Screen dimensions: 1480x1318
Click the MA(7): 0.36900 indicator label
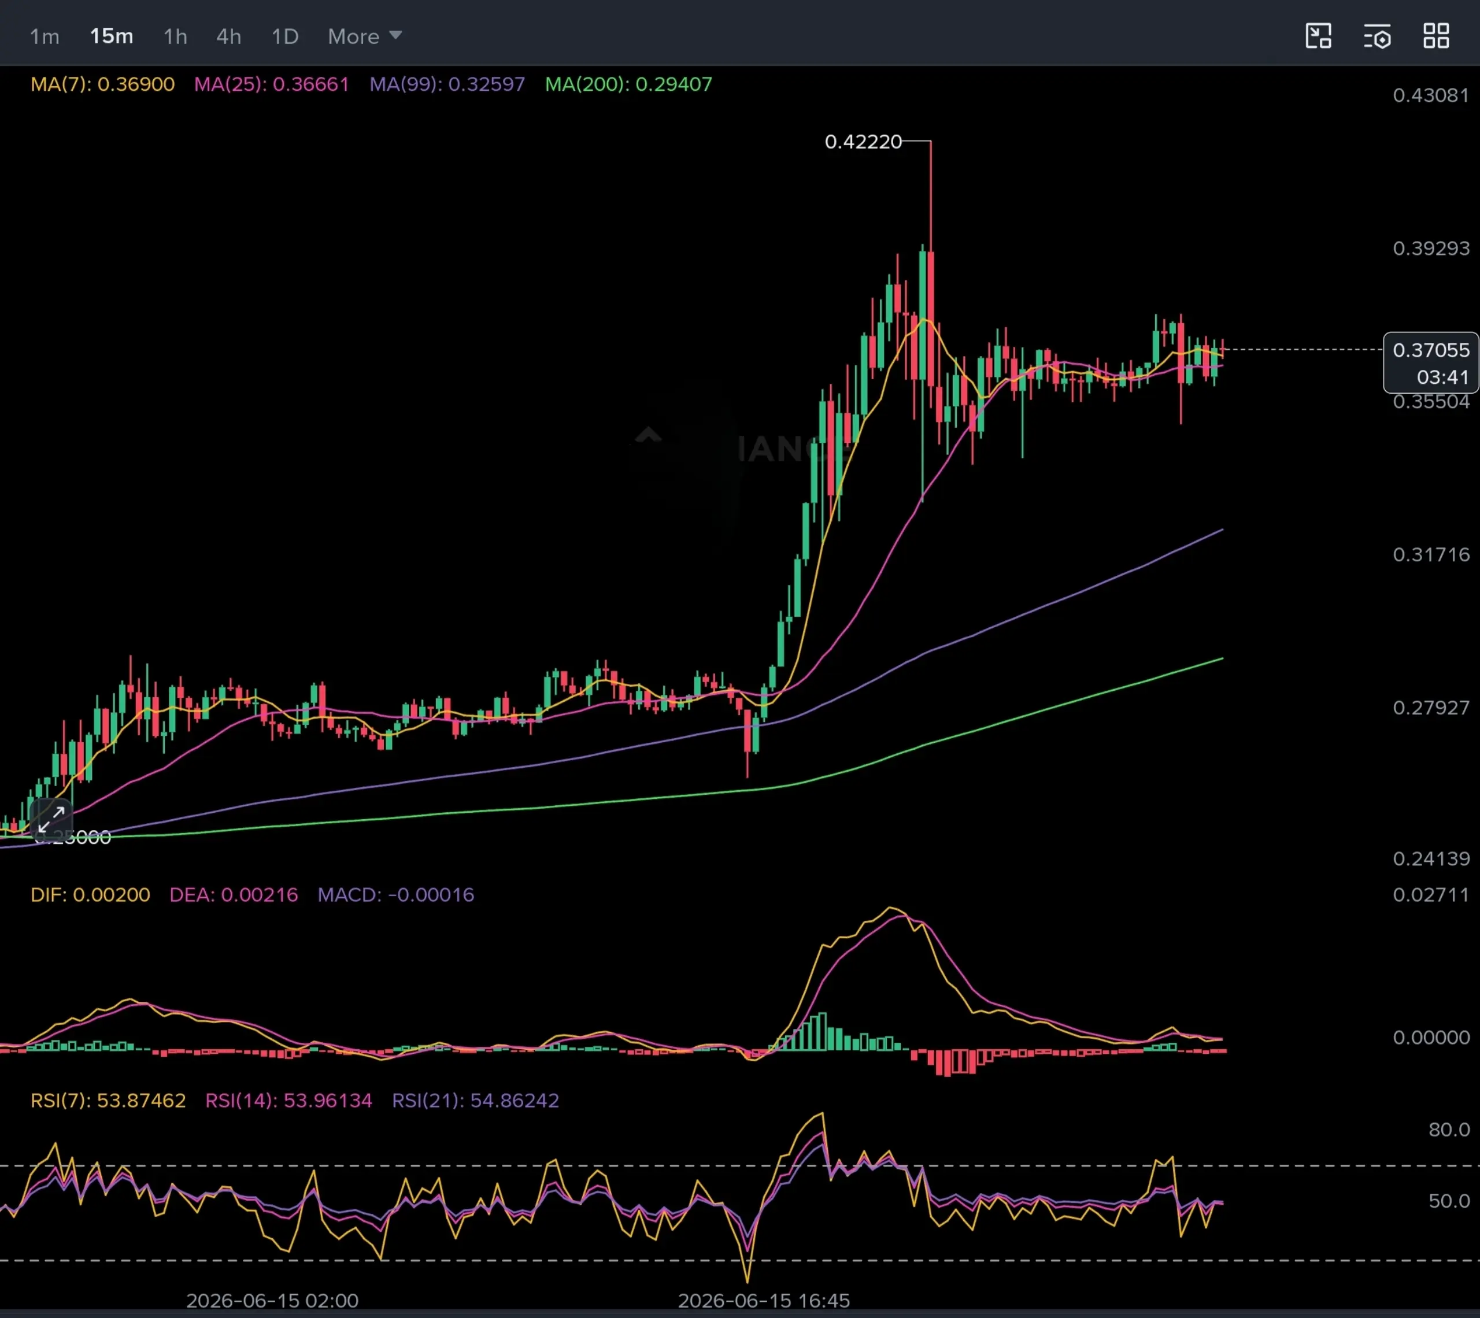(x=103, y=84)
